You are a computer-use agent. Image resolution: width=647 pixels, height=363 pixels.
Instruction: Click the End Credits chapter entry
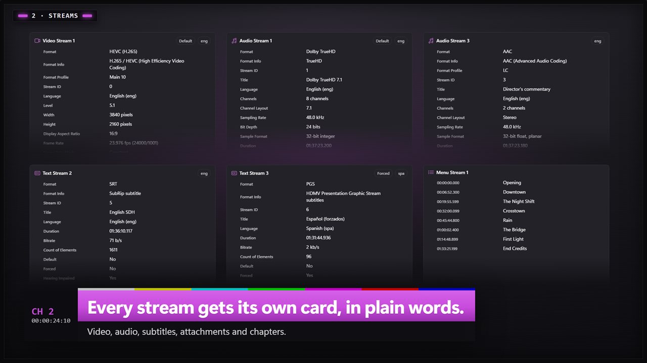click(515, 249)
